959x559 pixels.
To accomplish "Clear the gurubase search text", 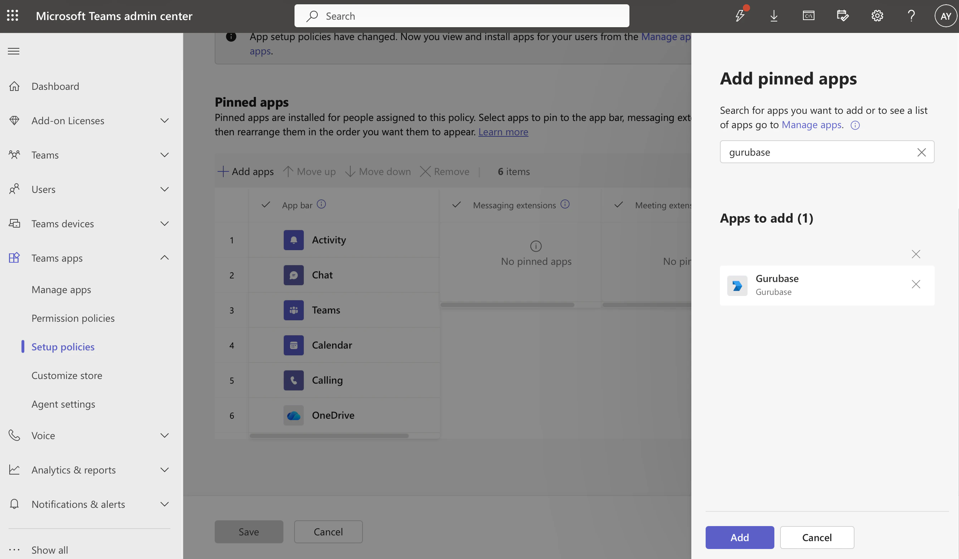I will point(921,152).
